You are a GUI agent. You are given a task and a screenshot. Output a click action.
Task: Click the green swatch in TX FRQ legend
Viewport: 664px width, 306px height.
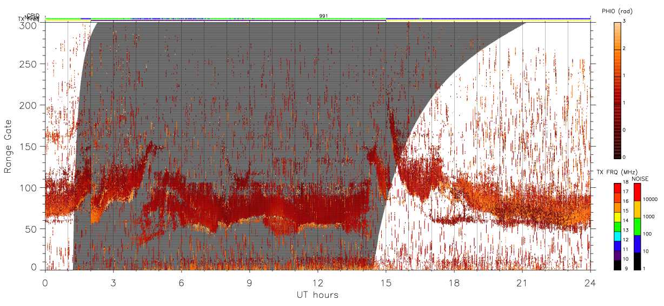point(617,226)
